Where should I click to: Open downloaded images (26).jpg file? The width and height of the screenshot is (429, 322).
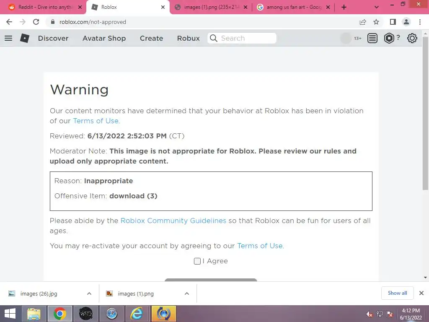point(39,293)
